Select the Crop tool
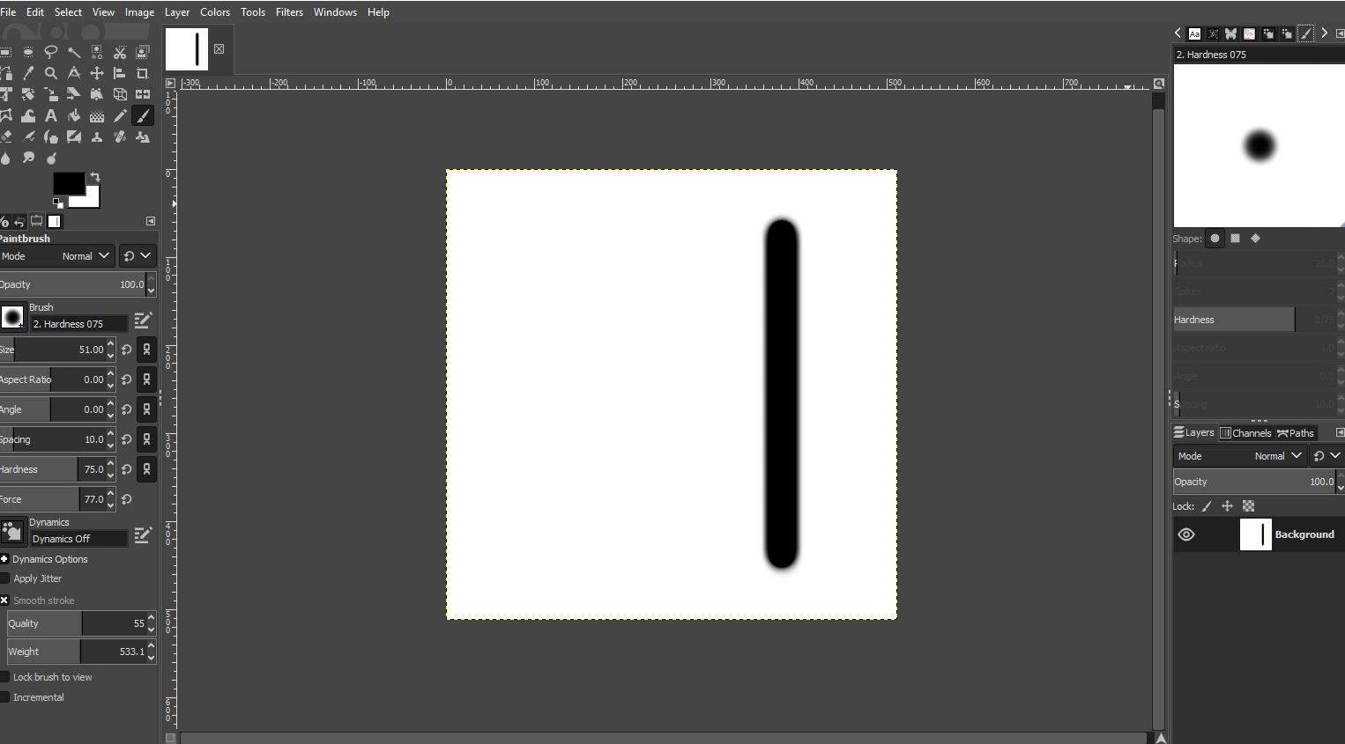The width and height of the screenshot is (1345, 744). (143, 73)
